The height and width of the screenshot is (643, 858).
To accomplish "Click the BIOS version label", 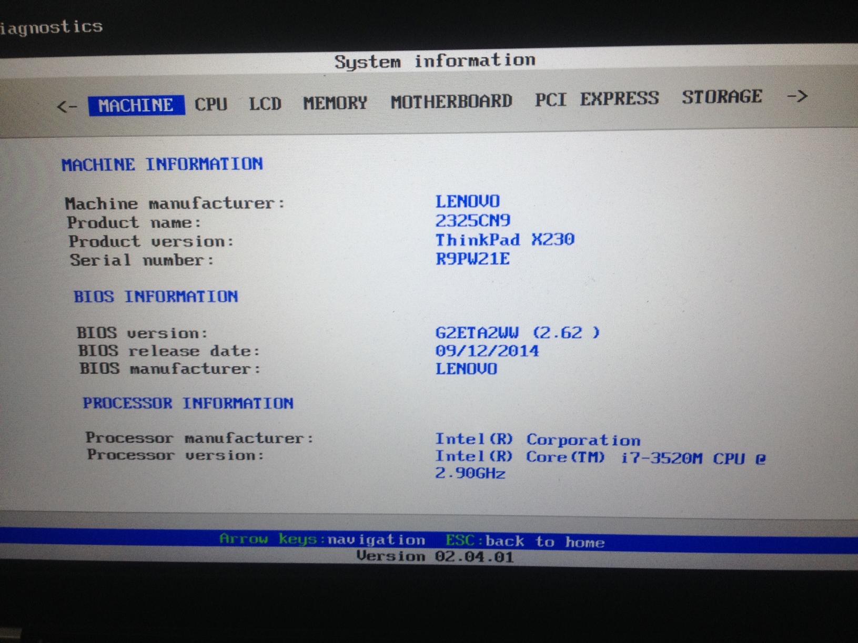I will 142,333.
